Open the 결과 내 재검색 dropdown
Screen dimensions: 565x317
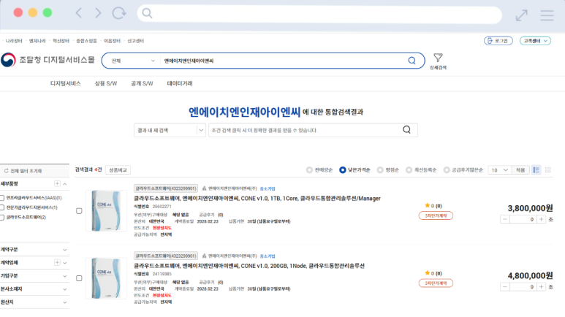point(170,130)
